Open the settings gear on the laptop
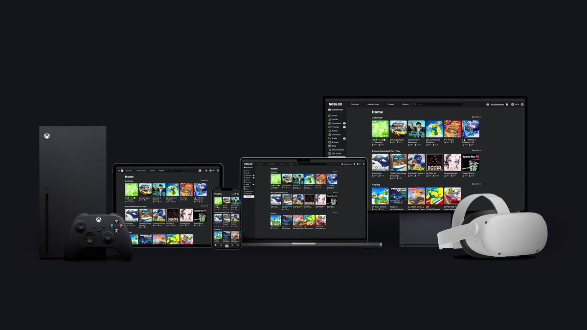Viewport: 587px width, 330px height. tap(363, 164)
